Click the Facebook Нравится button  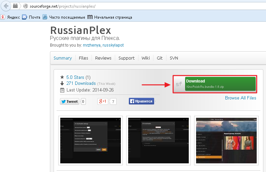(x=141, y=101)
